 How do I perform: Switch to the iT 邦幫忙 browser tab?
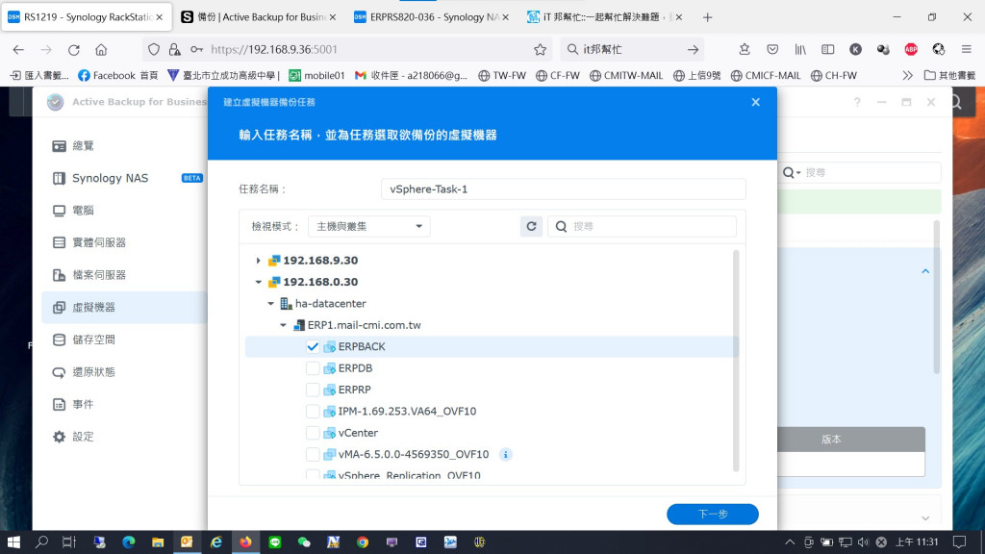(604, 17)
